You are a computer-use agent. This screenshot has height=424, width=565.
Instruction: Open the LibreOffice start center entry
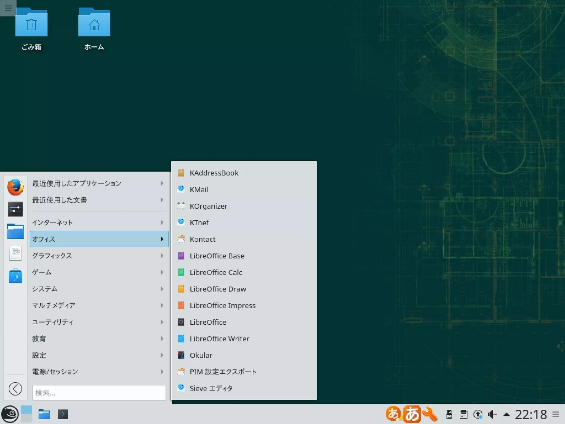244,322
